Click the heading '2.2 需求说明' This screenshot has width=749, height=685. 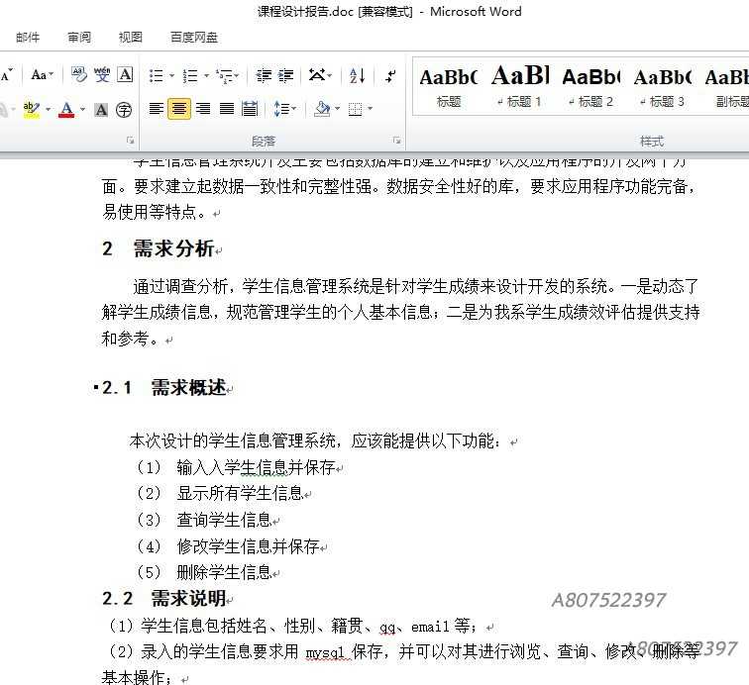point(163,598)
